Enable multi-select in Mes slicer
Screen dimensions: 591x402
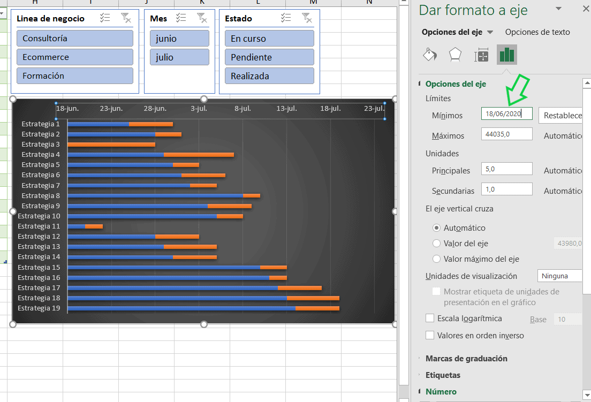181,18
